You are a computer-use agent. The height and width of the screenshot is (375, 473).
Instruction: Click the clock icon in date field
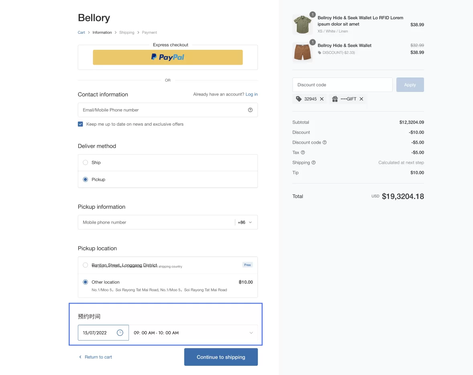120,333
